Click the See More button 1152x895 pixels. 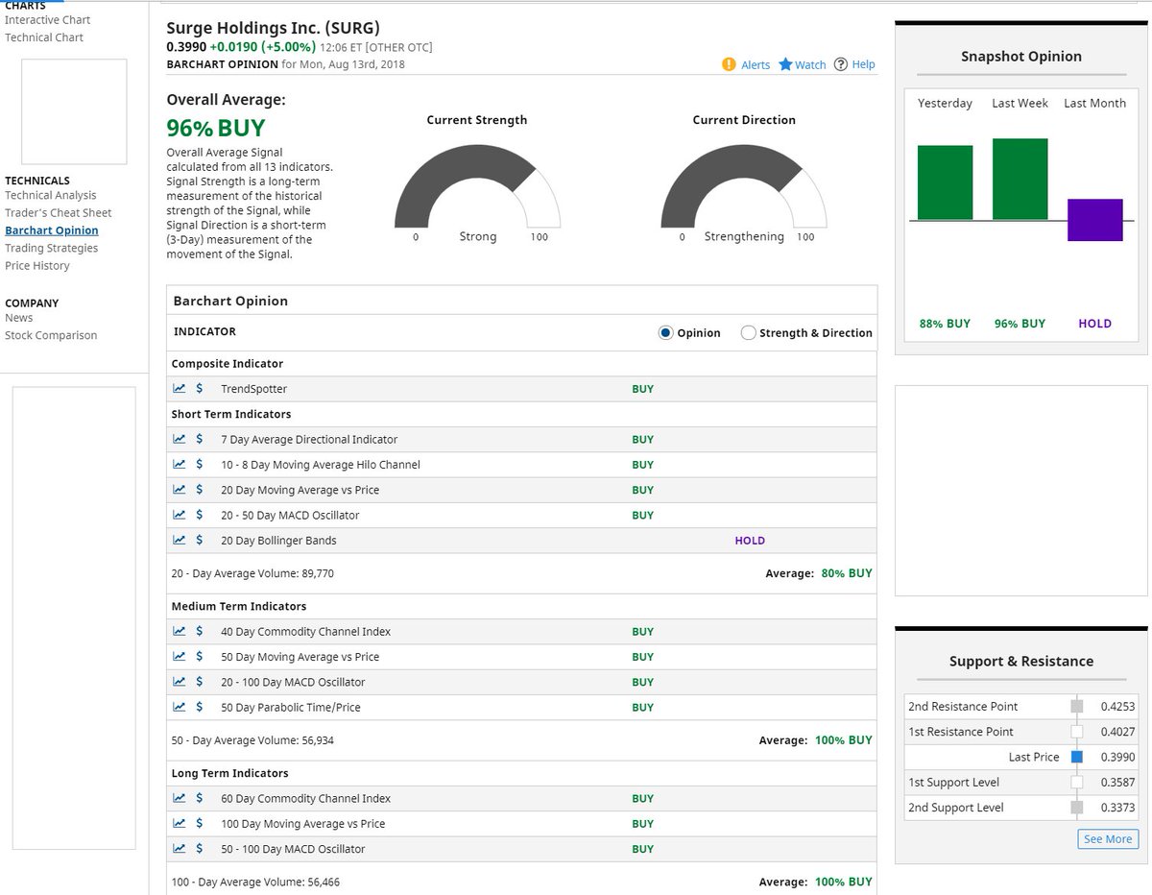pyautogui.click(x=1108, y=838)
